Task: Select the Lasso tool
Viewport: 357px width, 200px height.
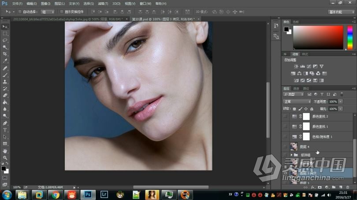Action: coord(5,40)
